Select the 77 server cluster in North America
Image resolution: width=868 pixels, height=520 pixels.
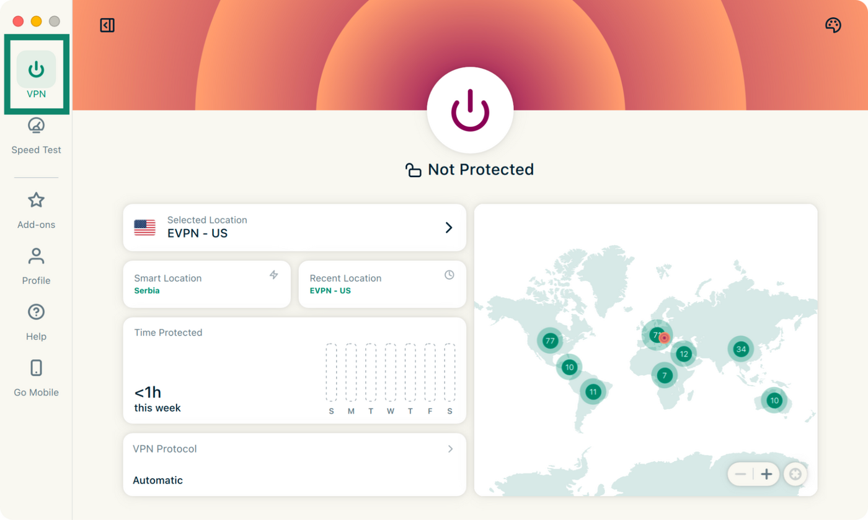point(549,340)
